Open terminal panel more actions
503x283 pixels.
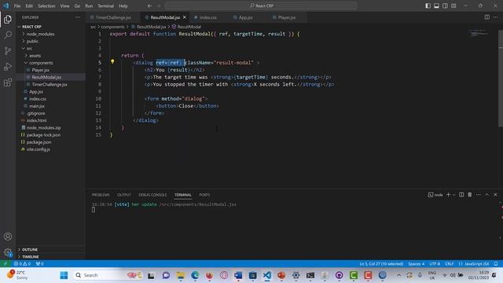tap(479, 195)
